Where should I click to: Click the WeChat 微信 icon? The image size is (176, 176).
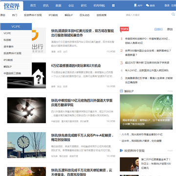click(x=148, y=5)
